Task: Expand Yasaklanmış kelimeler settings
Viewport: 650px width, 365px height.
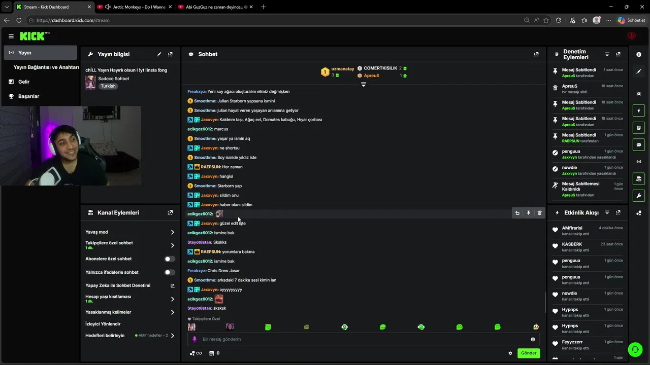Action: click(x=173, y=312)
